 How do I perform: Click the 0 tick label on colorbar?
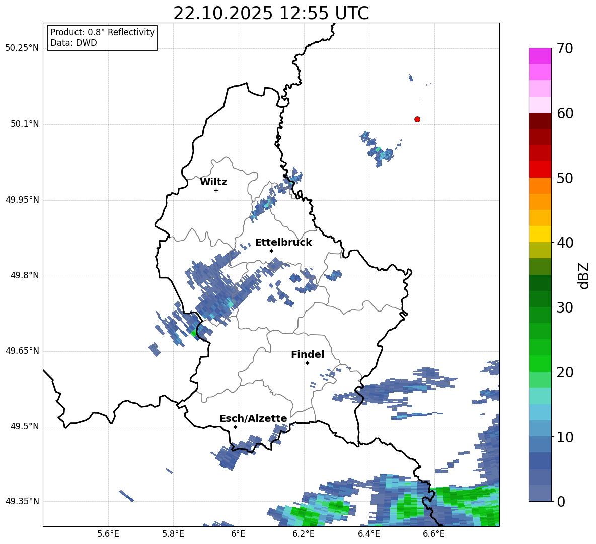click(561, 501)
